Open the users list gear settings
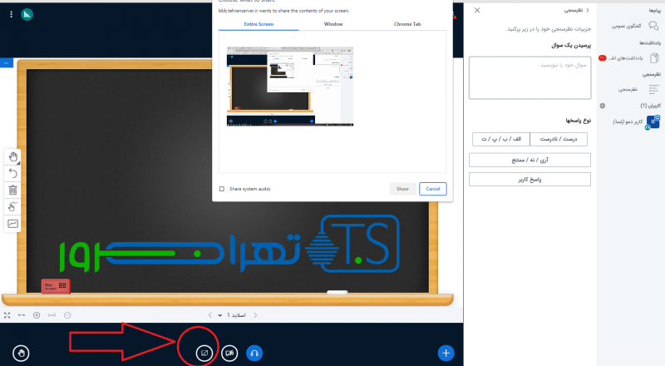The image size is (665, 366). 603,106
